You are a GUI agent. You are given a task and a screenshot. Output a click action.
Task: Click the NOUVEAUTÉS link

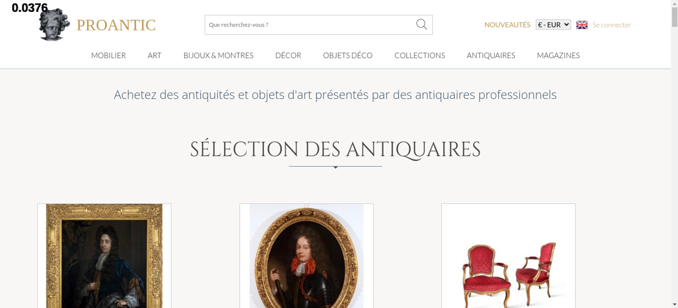coord(507,25)
